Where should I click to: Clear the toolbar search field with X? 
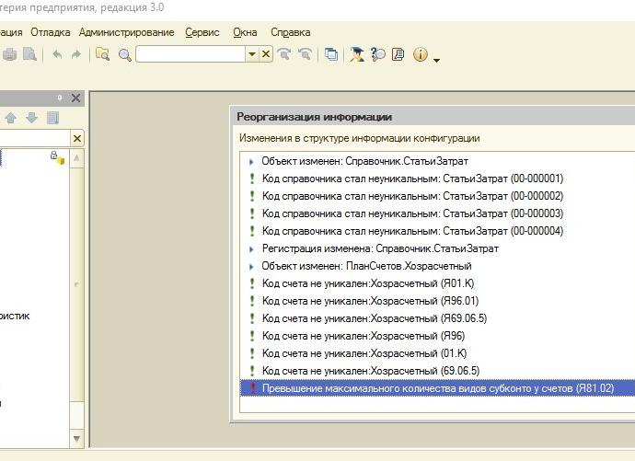[266, 54]
